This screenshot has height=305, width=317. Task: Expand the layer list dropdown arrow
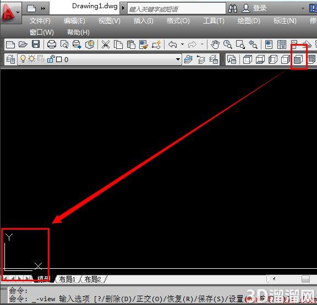click(x=178, y=59)
